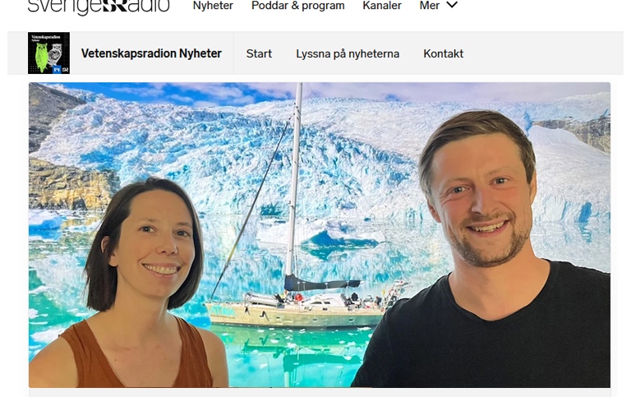Image resolution: width=631 pixels, height=397 pixels.
Task: Click the man in black t-shirt
Action: [x=483, y=250]
